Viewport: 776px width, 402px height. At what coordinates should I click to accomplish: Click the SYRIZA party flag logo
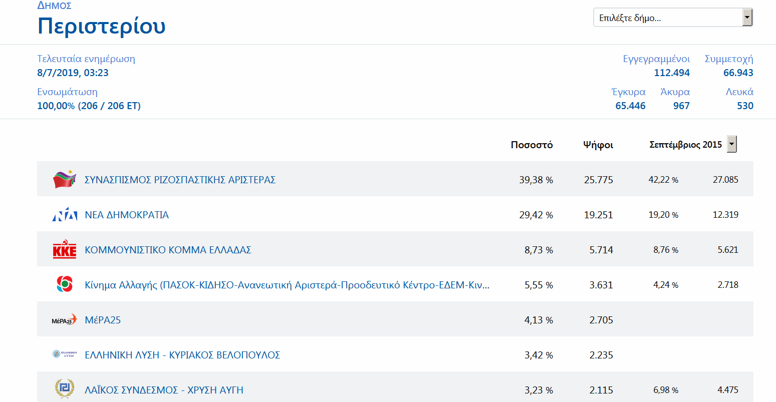point(65,179)
